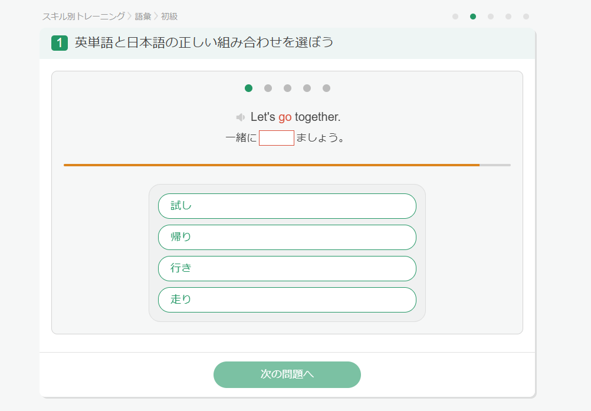Open the 語彙 breadcrumb link

point(143,17)
